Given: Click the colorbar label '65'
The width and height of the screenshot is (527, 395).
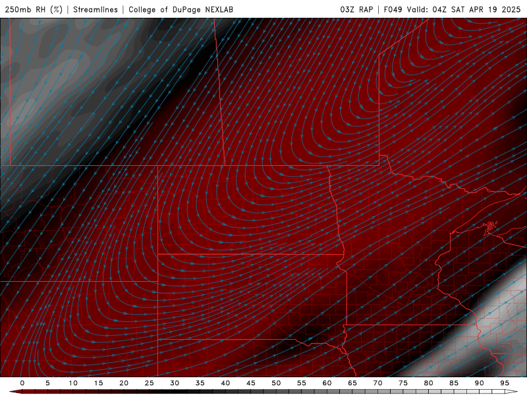Looking at the screenshot, I should pos(352,383).
